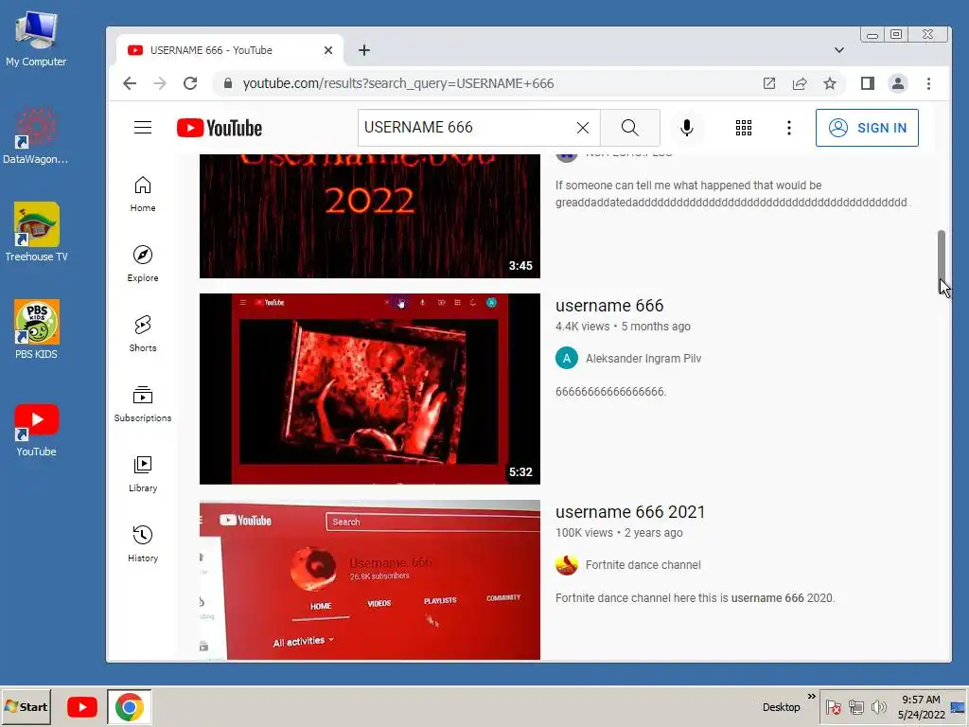
Task: Open the 'username 666 2021' video title
Action: pos(629,512)
